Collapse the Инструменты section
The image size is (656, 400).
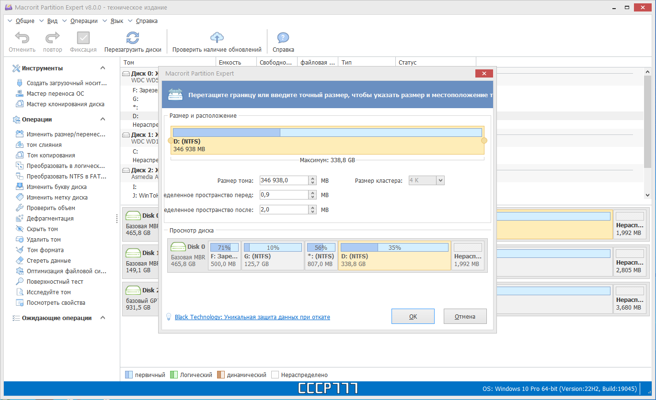click(x=103, y=68)
